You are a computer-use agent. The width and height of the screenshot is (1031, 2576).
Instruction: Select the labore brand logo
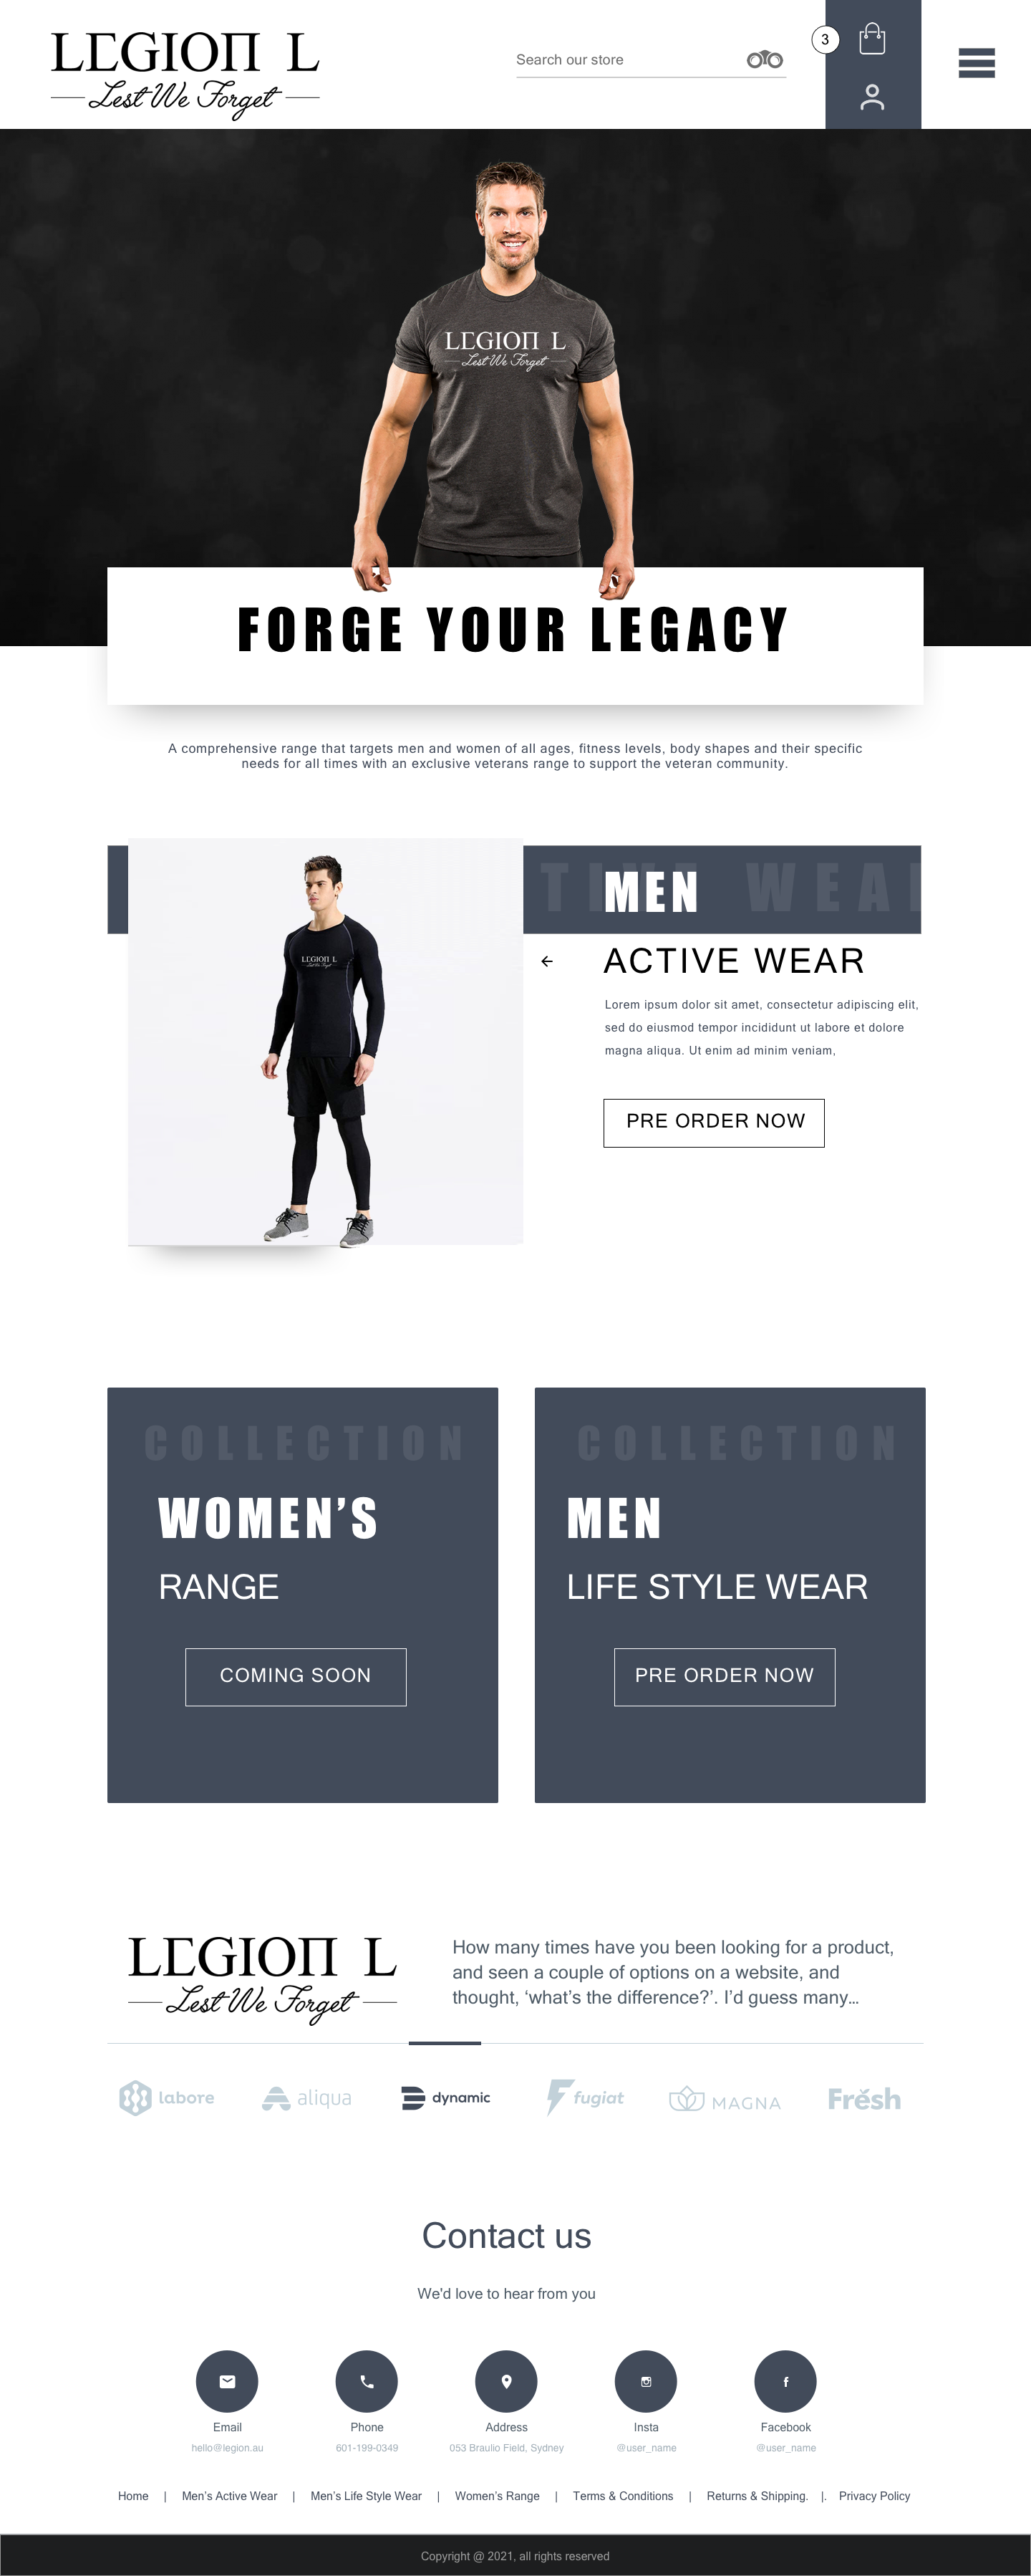point(167,2097)
